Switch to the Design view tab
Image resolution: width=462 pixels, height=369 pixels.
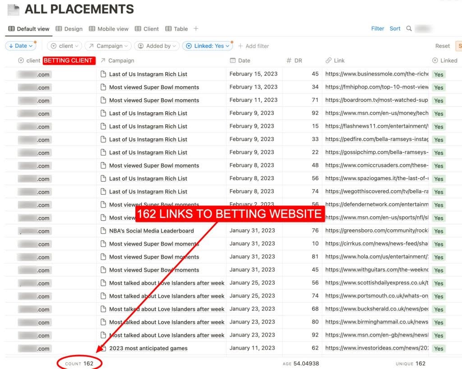click(x=69, y=29)
